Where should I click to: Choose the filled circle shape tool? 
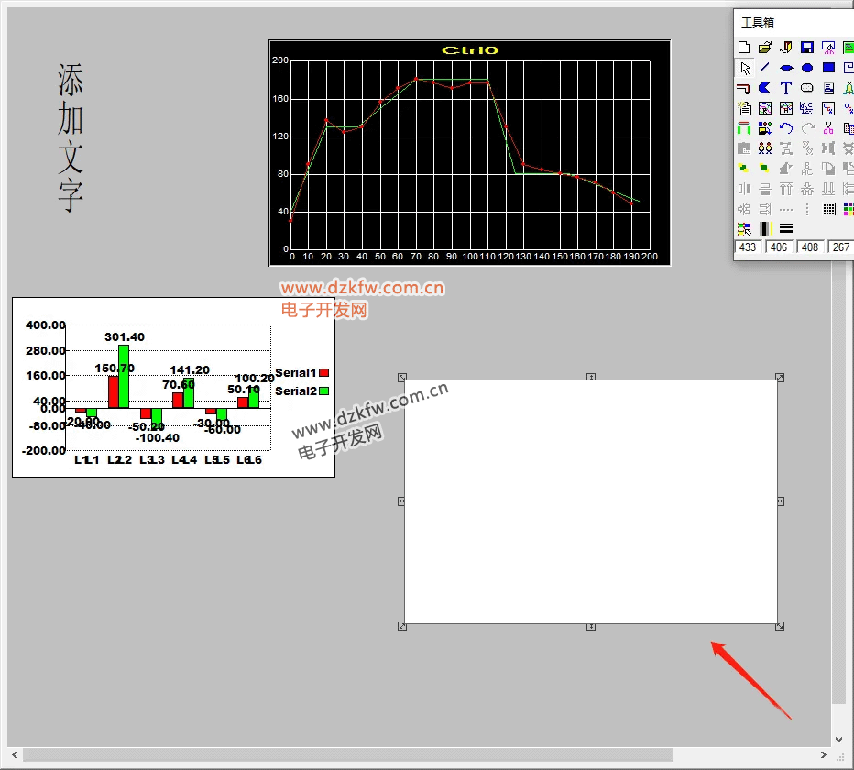tap(807, 68)
